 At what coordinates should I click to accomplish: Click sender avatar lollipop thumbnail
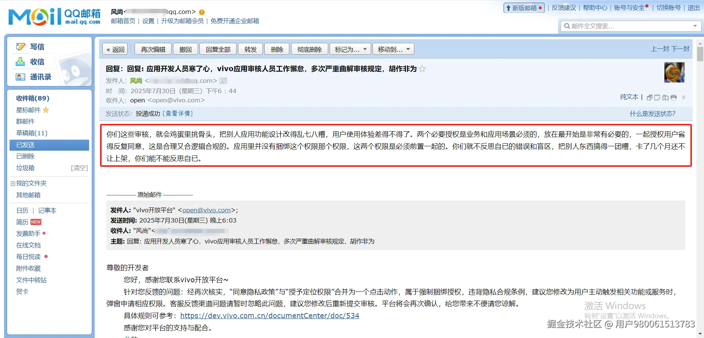pyautogui.click(x=674, y=72)
